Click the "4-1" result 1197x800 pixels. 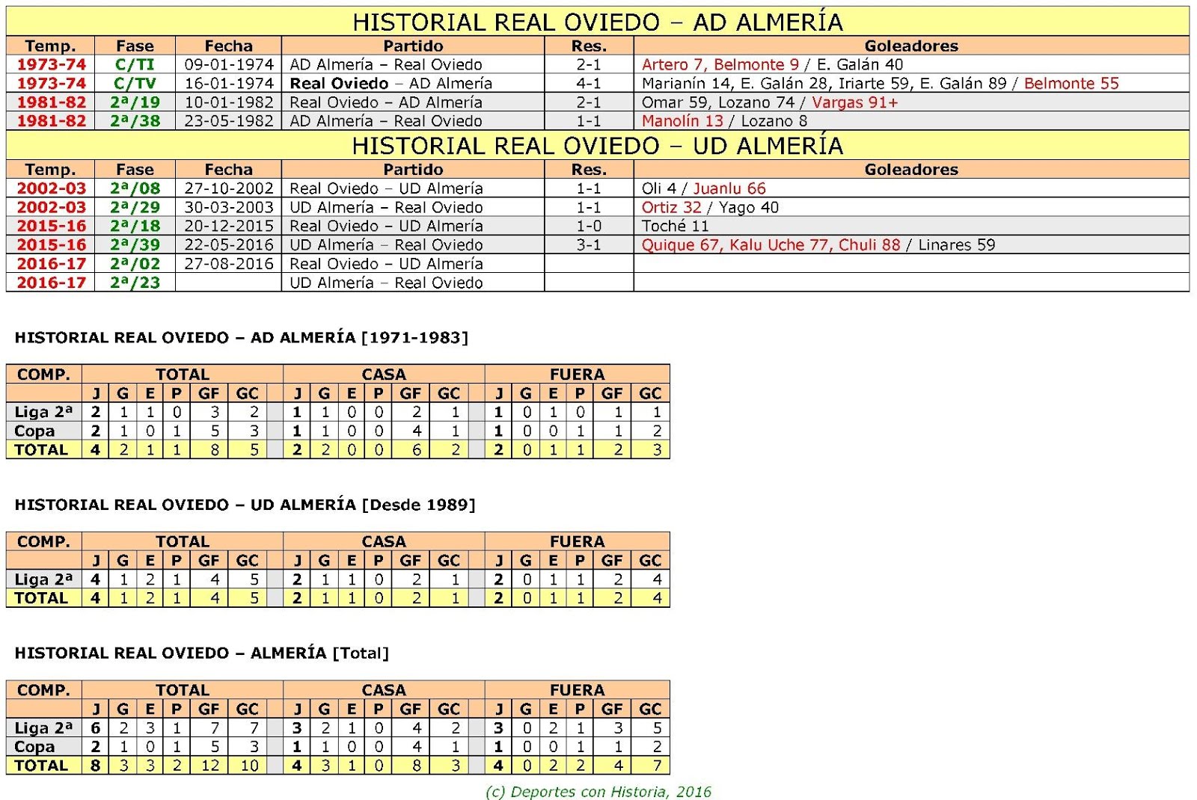click(589, 83)
